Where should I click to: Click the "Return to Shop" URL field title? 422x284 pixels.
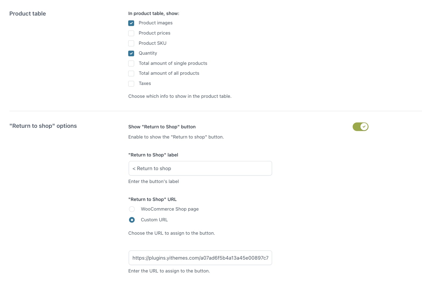pyautogui.click(x=152, y=199)
